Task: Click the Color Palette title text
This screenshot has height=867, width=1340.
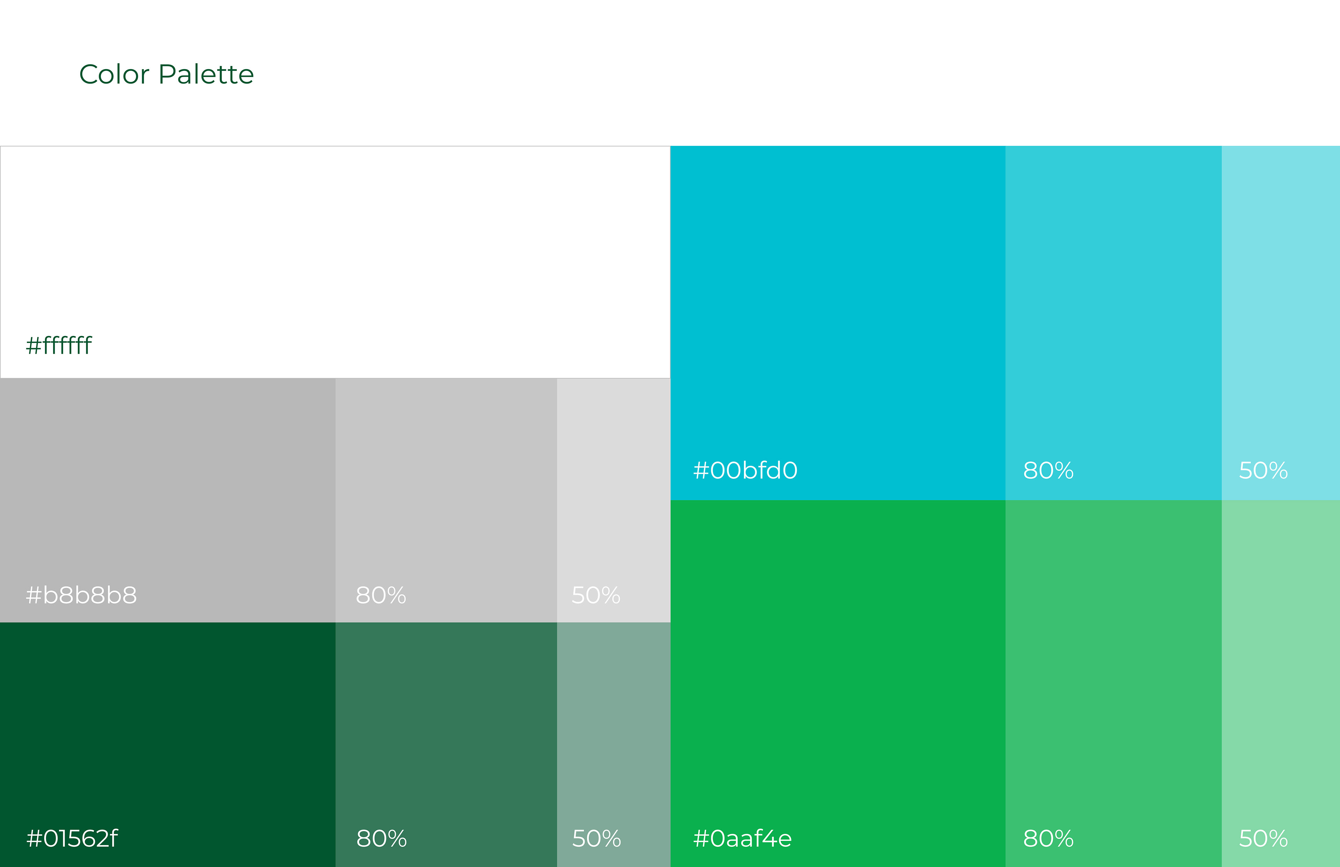Action: point(166,74)
